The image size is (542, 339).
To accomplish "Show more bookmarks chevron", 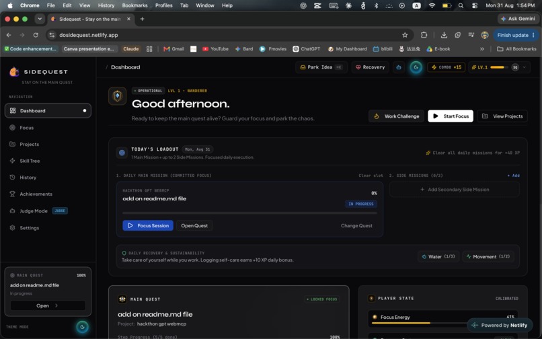I will point(482,49).
